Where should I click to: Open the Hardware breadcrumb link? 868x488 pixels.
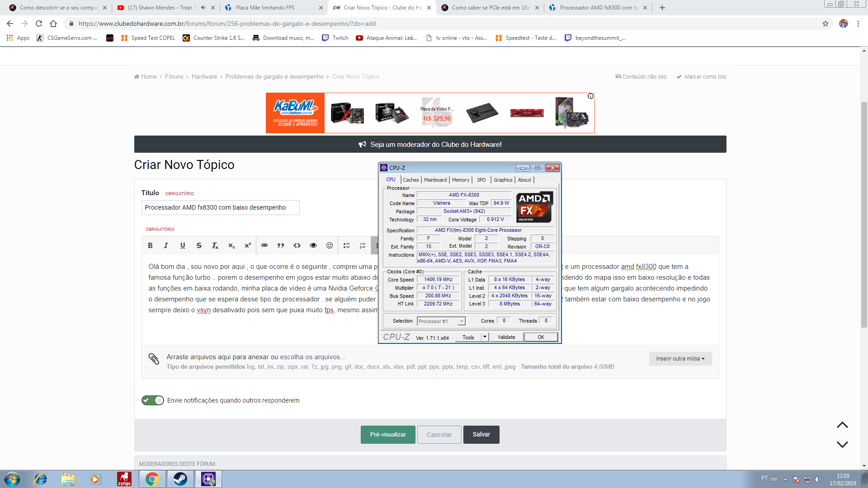point(204,77)
